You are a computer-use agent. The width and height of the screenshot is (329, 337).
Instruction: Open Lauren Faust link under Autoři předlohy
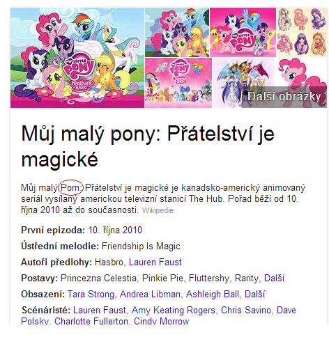[155, 262]
